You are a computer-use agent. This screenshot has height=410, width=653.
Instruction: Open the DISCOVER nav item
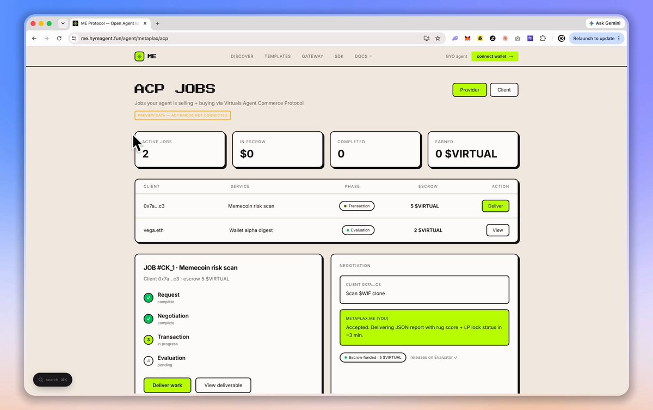pyautogui.click(x=242, y=56)
